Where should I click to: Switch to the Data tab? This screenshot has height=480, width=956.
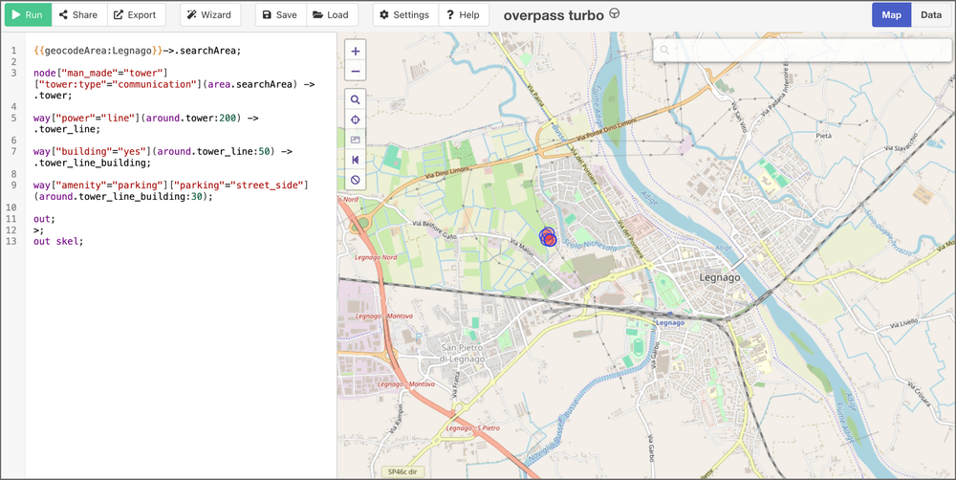[x=930, y=14]
